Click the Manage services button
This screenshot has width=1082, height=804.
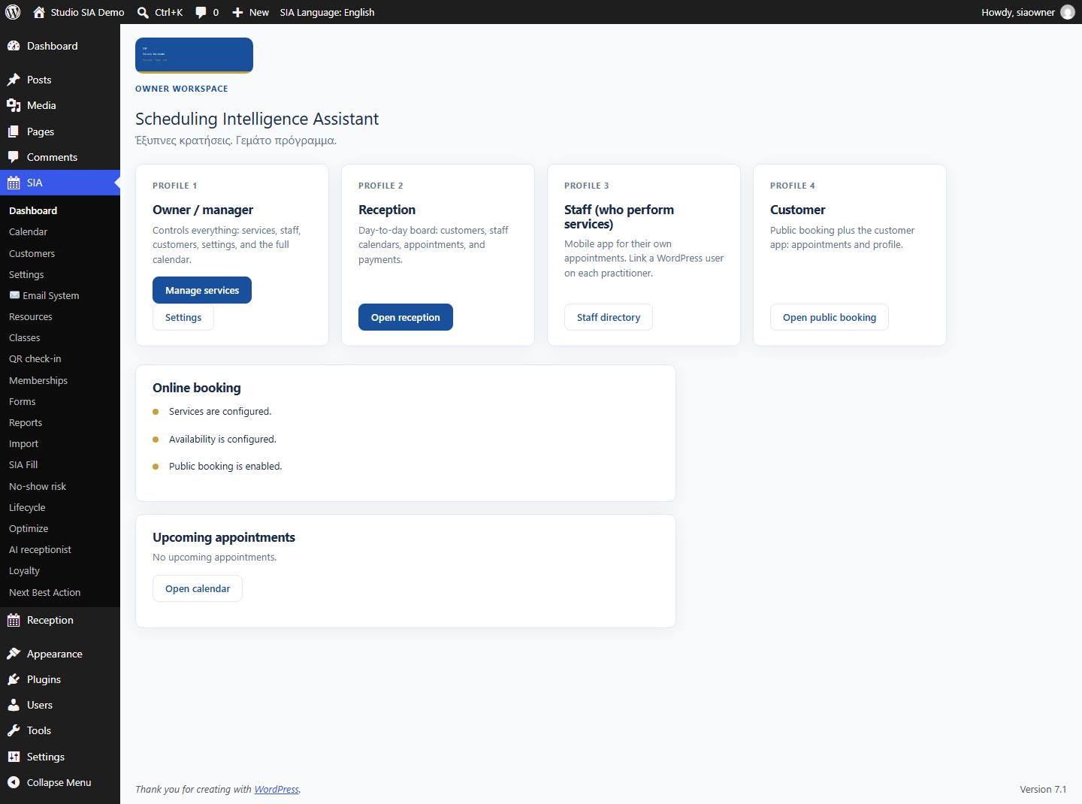(x=202, y=290)
